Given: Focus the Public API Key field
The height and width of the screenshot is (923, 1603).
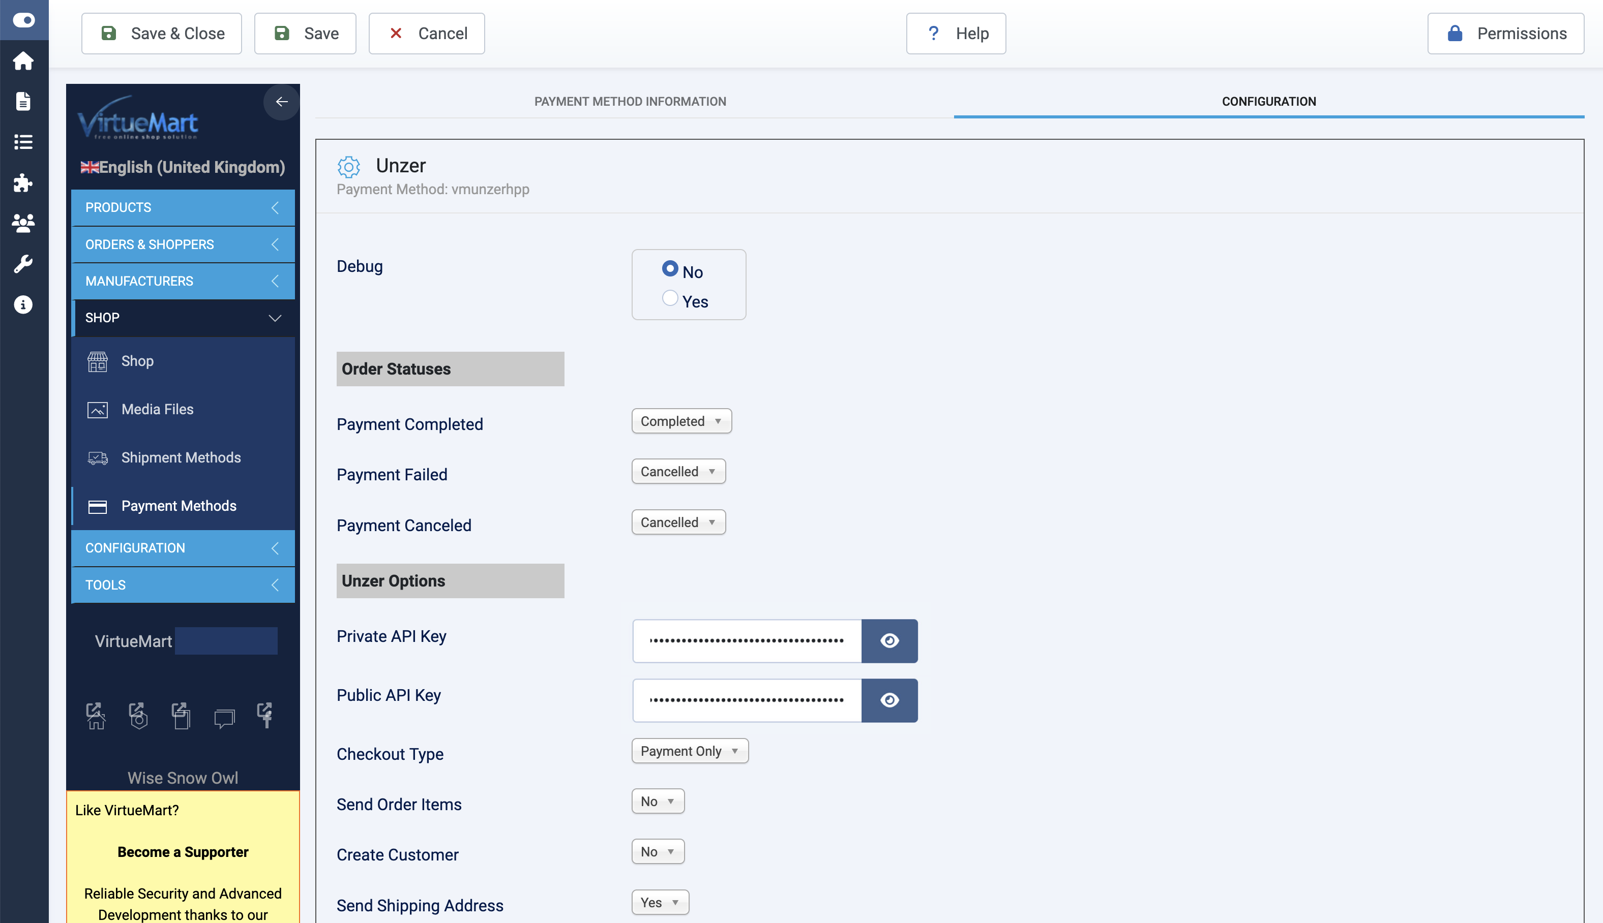Looking at the screenshot, I should [747, 700].
